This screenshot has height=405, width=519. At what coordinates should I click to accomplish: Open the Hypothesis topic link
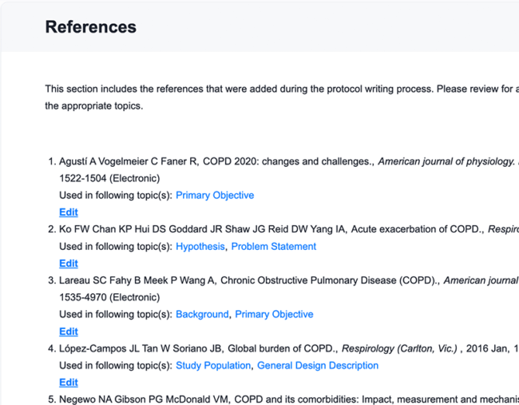pyautogui.click(x=200, y=247)
